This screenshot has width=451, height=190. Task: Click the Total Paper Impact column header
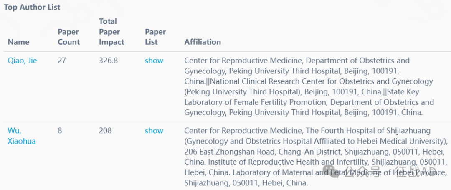111,32
